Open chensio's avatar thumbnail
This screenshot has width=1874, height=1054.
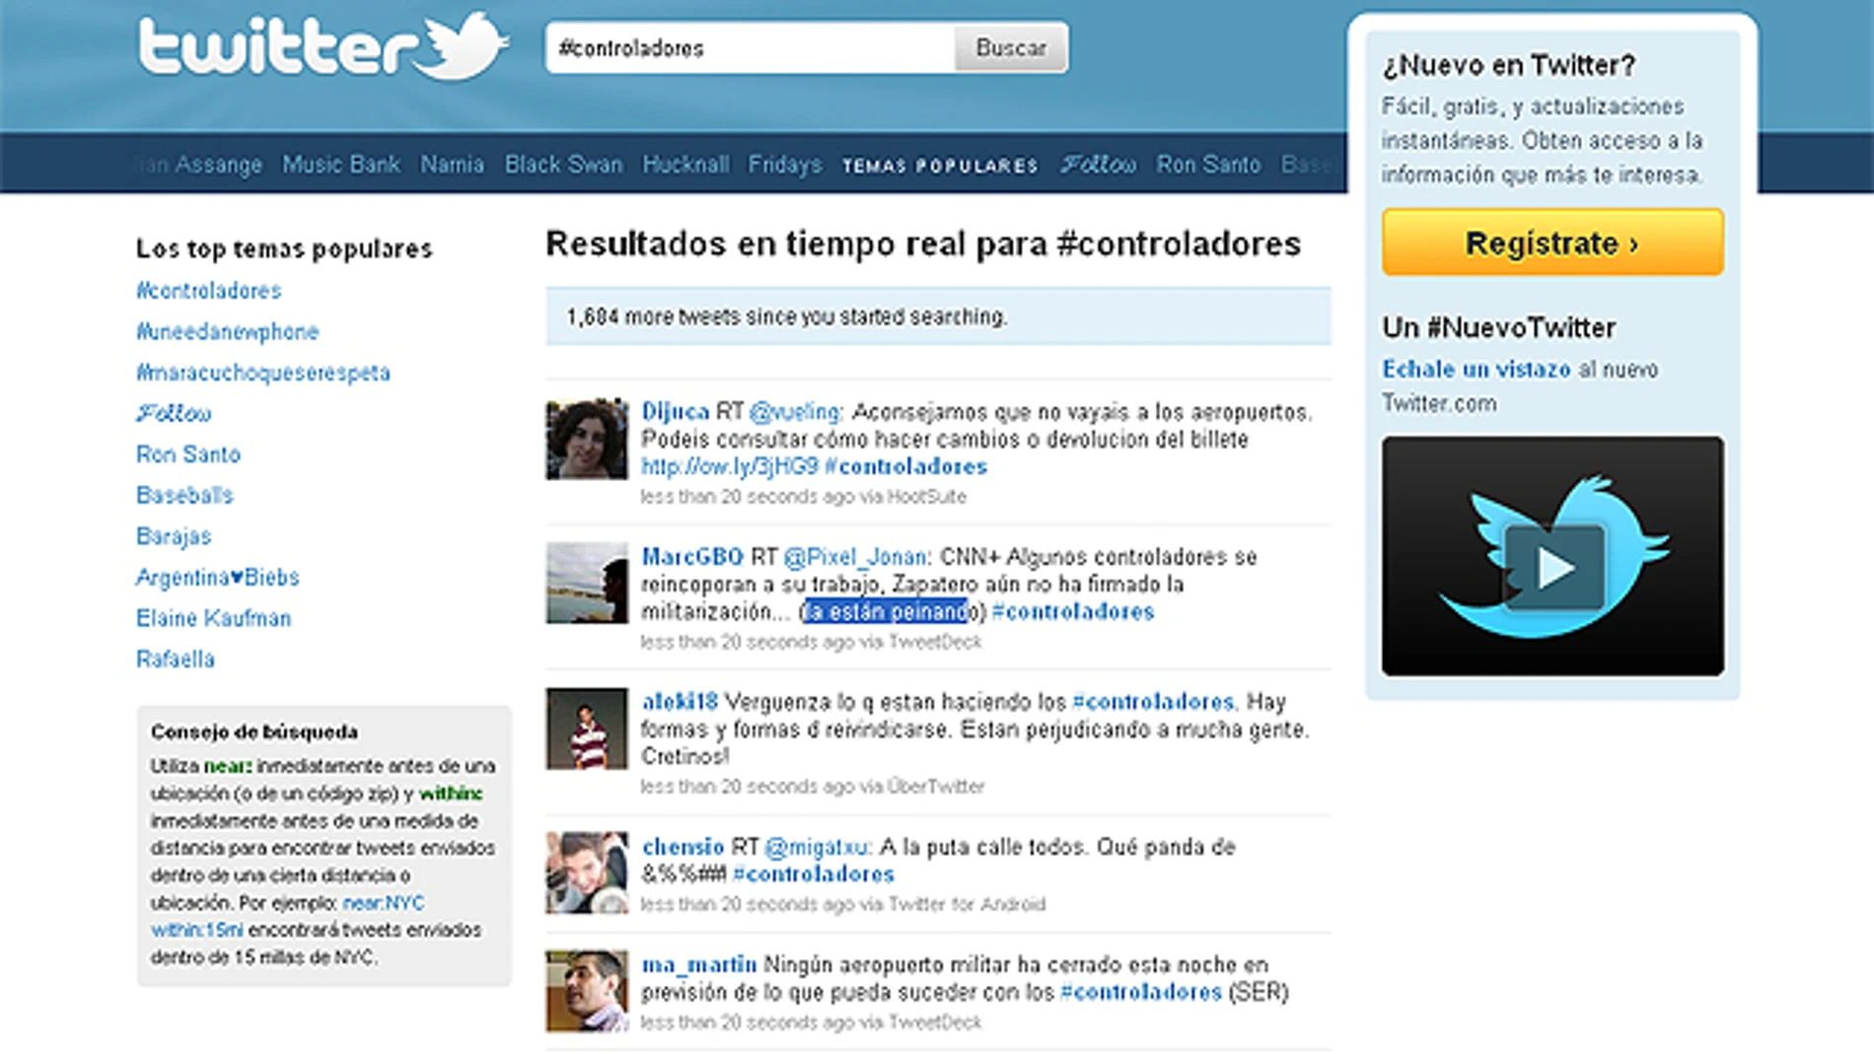click(587, 874)
